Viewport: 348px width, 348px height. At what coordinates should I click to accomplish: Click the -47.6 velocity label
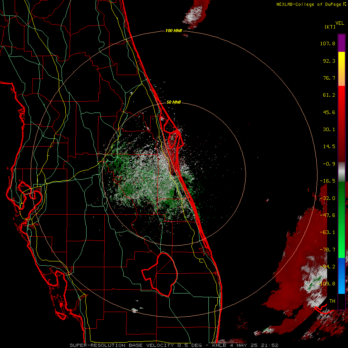point(328,215)
